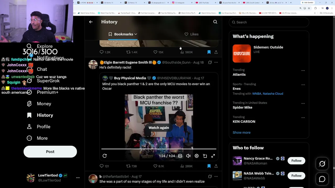Repost the tweet with 738 reposts
The image size is (335, 188).
[131, 166]
